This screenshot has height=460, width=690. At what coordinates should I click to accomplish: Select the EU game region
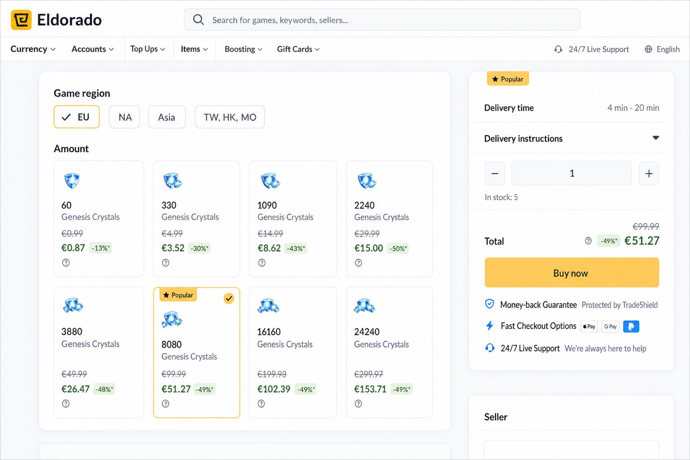coord(76,117)
